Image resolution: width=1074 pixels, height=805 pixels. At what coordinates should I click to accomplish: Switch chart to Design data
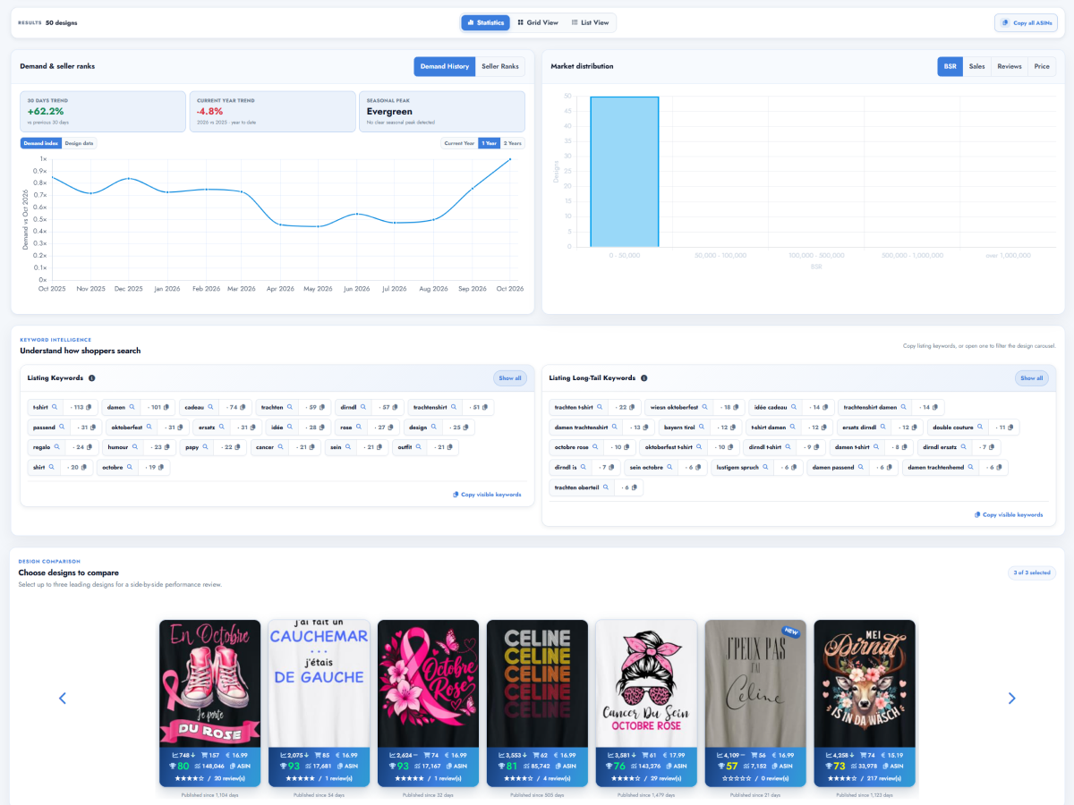[80, 143]
